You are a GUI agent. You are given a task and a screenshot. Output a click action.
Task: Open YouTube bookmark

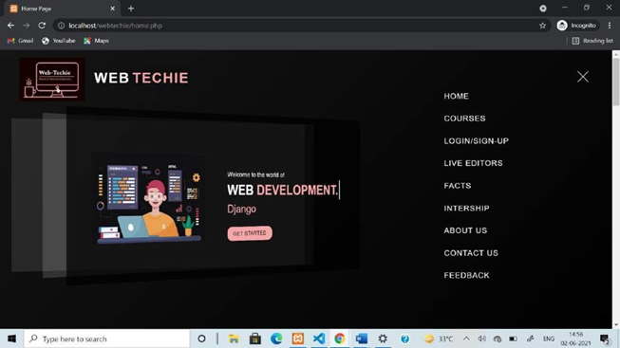coord(59,41)
